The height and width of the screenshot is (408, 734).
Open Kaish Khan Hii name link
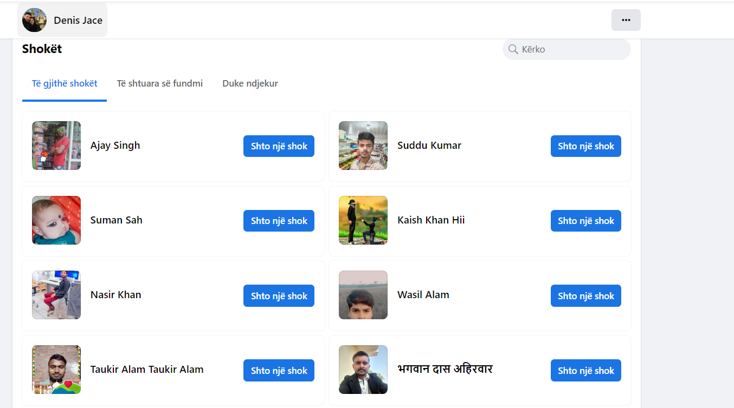point(431,220)
